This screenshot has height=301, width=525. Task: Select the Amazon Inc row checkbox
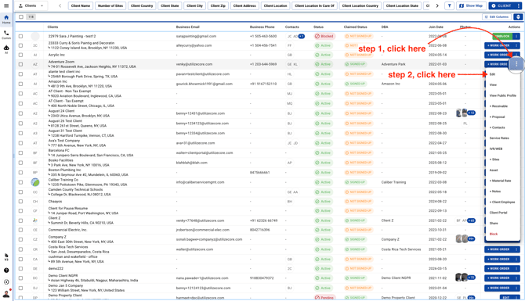(x=20, y=84)
